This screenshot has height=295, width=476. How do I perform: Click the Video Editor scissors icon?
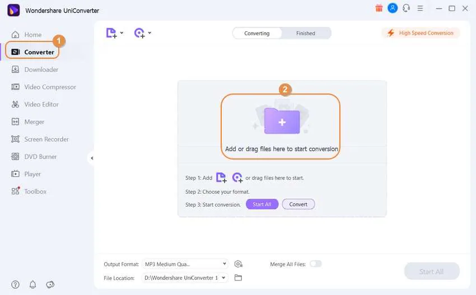pos(15,105)
